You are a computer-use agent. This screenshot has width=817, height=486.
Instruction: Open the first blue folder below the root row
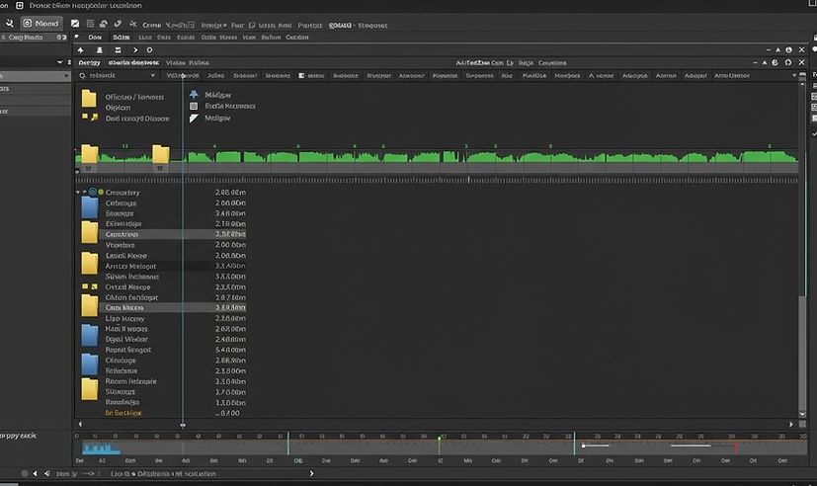pyautogui.click(x=90, y=207)
